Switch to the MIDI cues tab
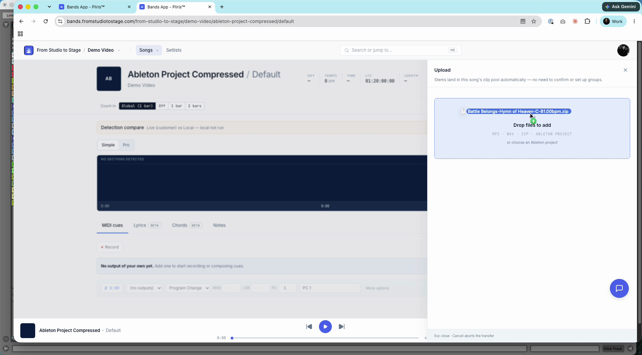642x355 pixels. [x=112, y=226]
